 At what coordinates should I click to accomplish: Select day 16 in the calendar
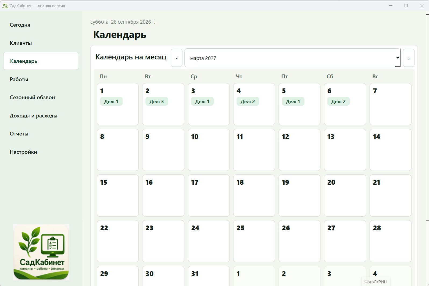(x=163, y=196)
